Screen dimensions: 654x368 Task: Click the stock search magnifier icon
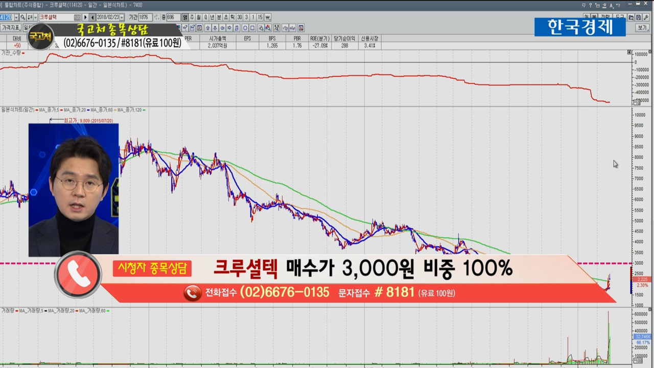click(23, 17)
